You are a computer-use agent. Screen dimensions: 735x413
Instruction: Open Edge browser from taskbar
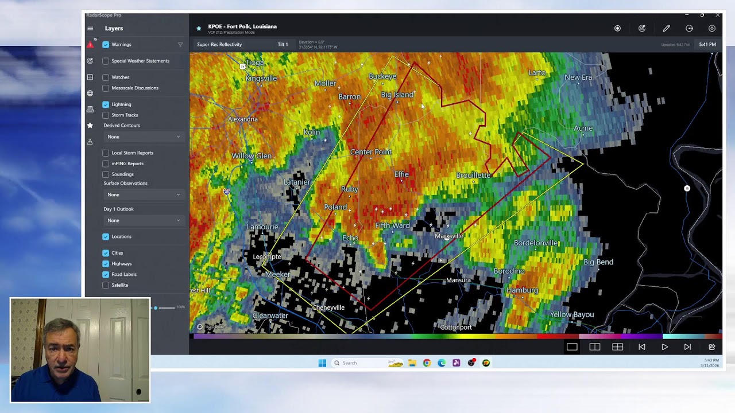pos(442,363)
